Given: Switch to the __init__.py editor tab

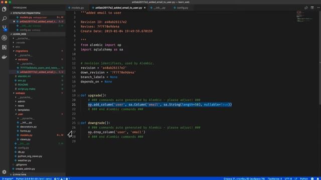Looking at the screenshot, I should (x=159, y=8).
